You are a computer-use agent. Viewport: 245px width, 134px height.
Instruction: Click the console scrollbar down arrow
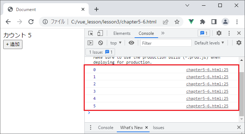pos(242,119)
